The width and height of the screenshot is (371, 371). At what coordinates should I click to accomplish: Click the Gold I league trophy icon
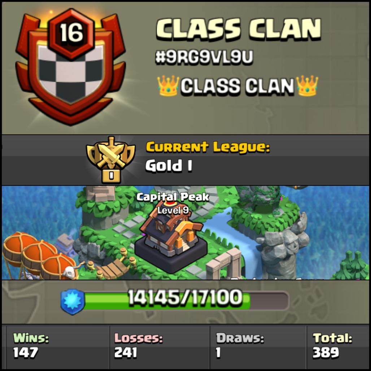(x=111, y=160)
